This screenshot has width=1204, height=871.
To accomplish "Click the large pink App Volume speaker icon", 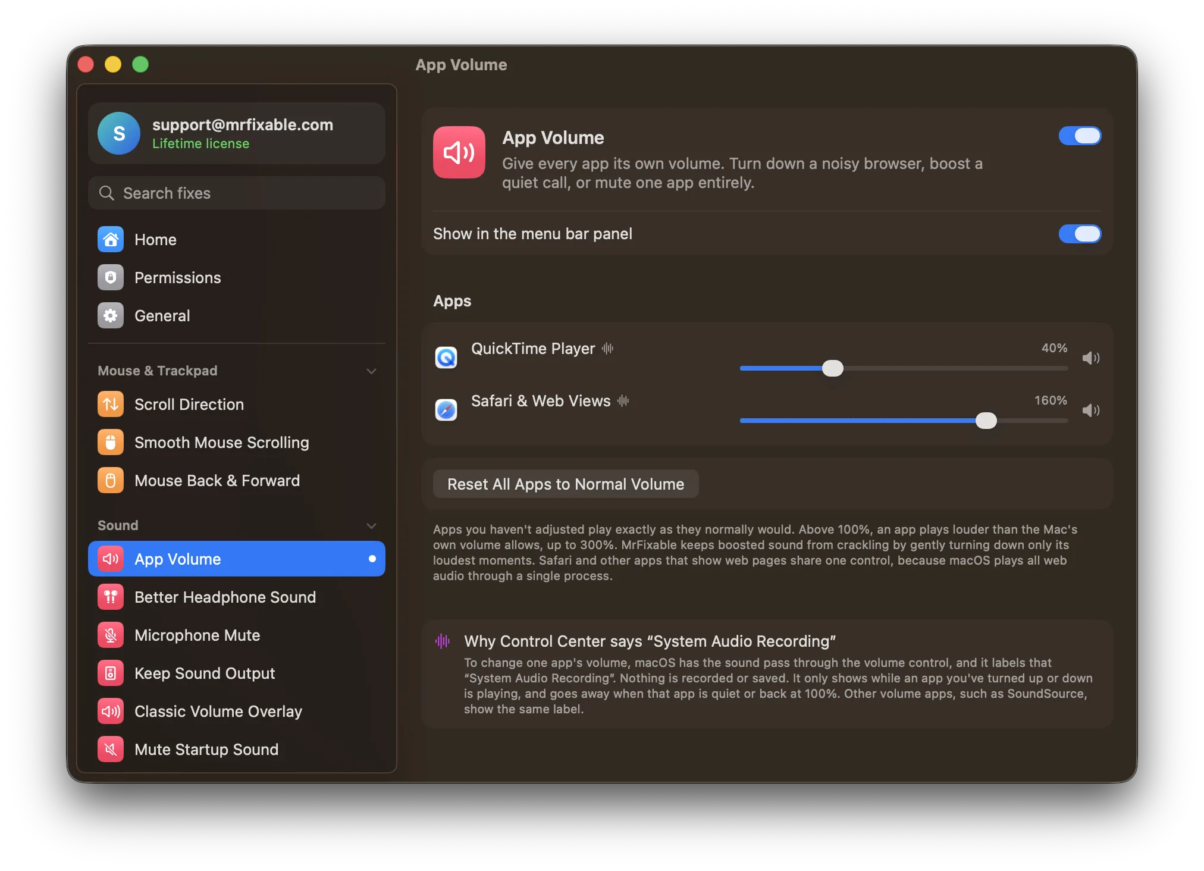I will (x=459, y=152).
